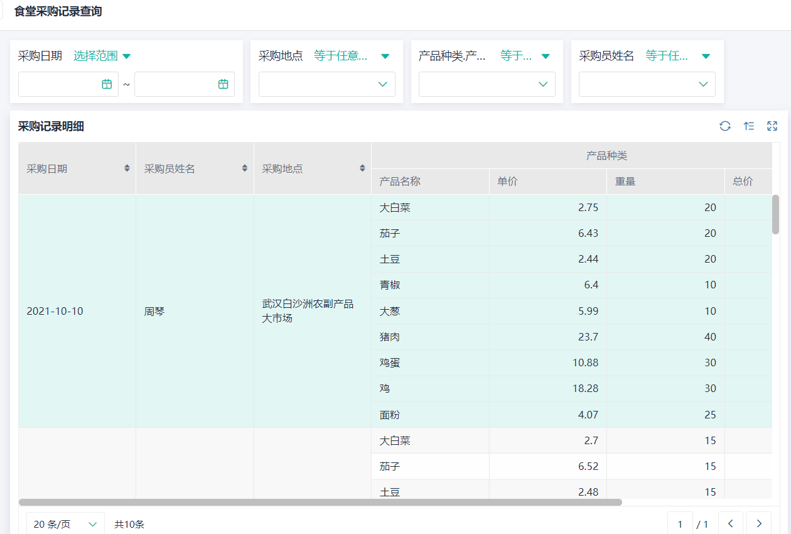Refresh the 采购记录明细 table
Viewport: 791px width, 534px height.
[725, 126]
